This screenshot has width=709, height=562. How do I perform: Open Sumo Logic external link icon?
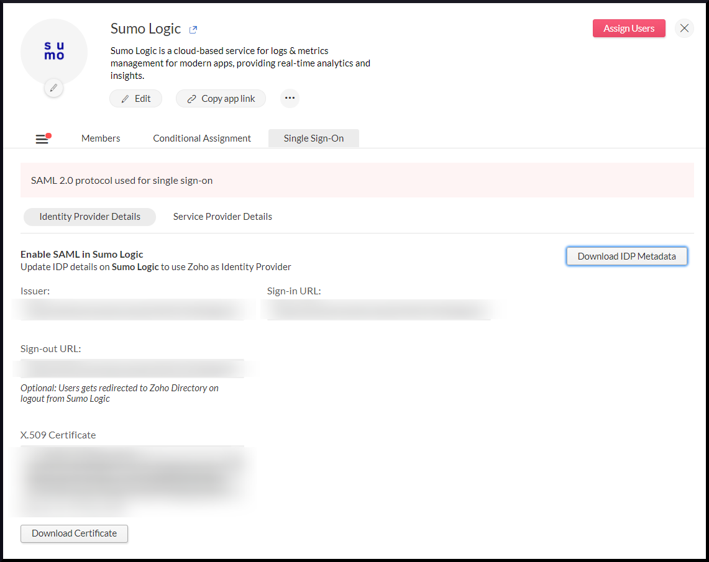pyautogui.click(x=193, y=30)
